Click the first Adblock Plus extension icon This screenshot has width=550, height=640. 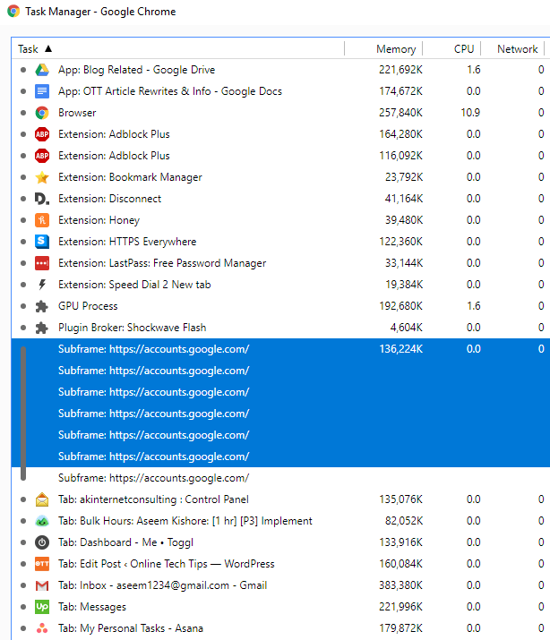point(41,134)
